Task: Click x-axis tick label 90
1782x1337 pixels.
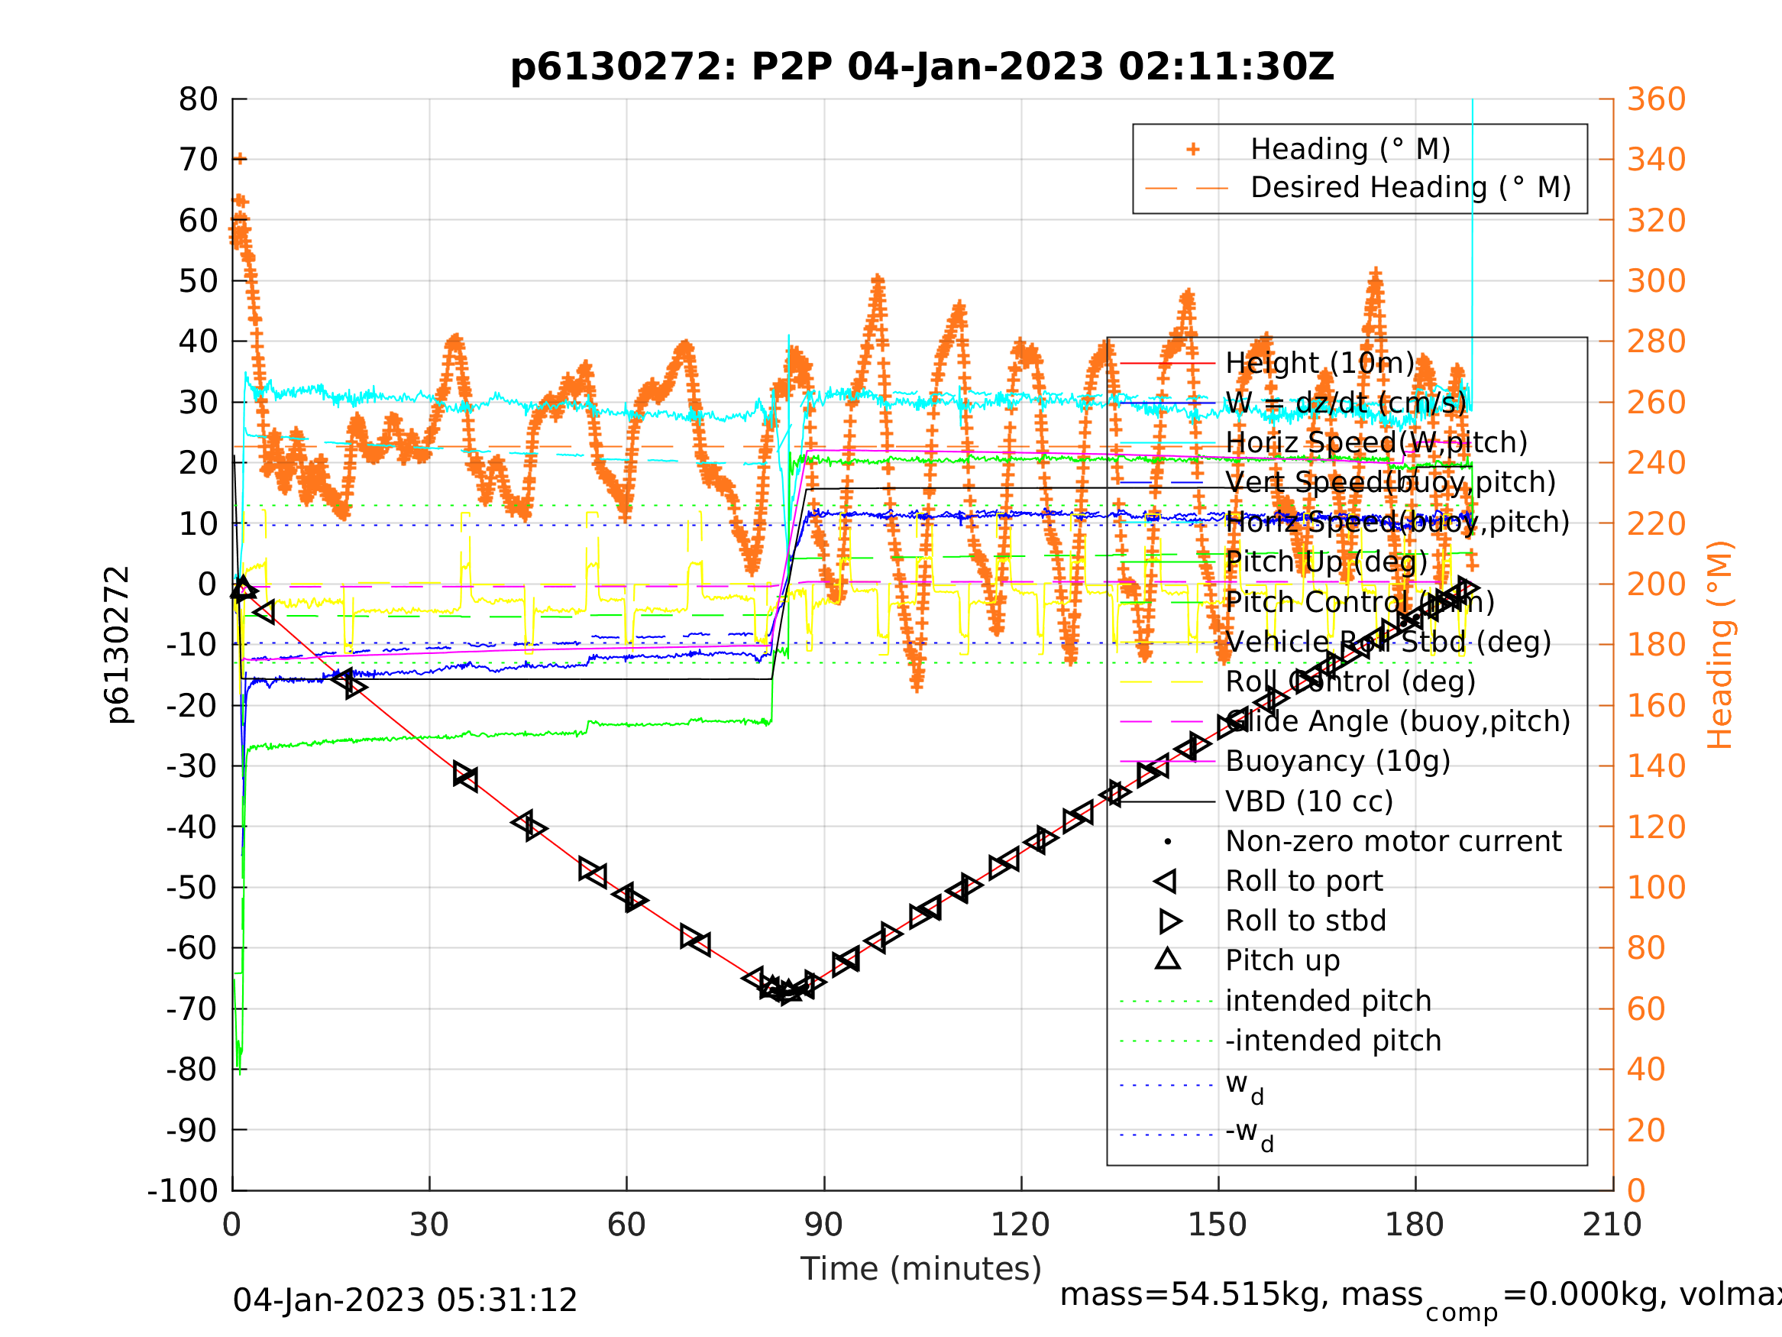Action: point(823,1225)
